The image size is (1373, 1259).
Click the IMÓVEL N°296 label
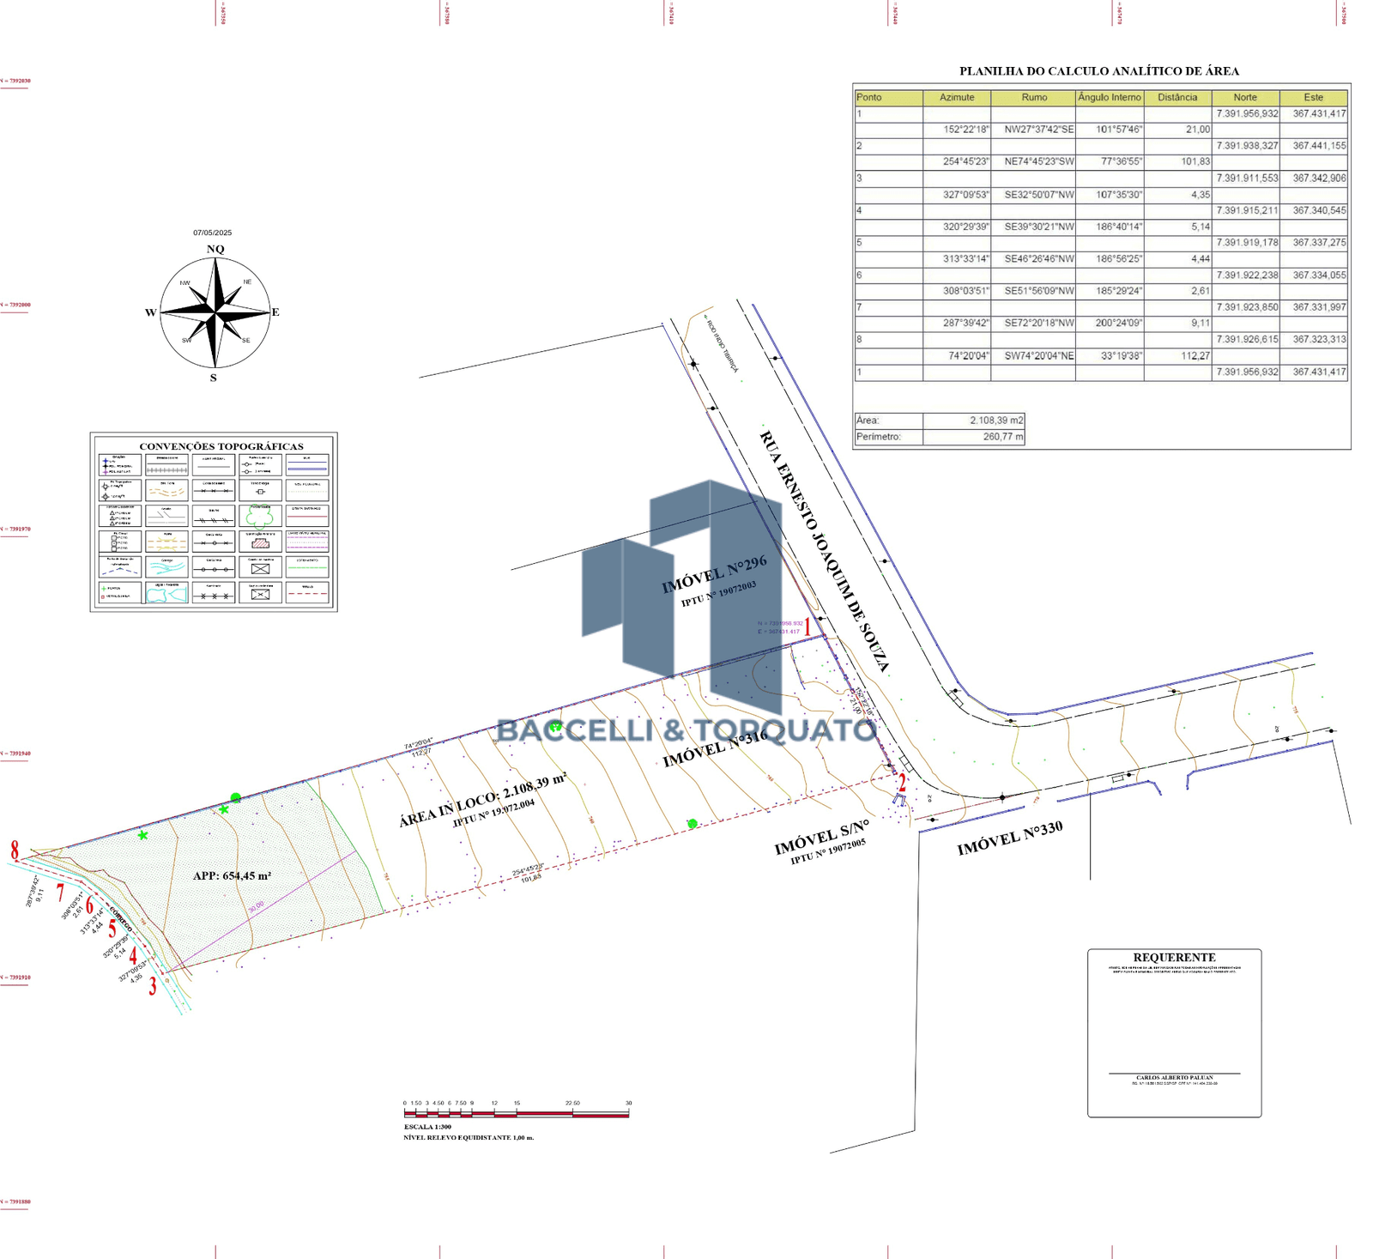(714, 574)
